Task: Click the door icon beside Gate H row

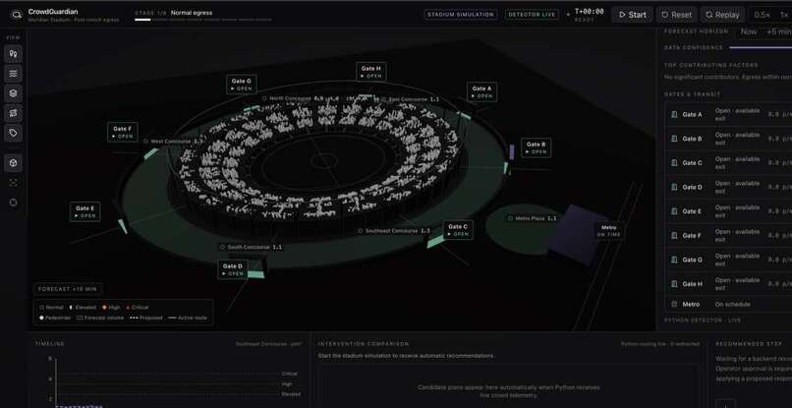Action: 674,284
